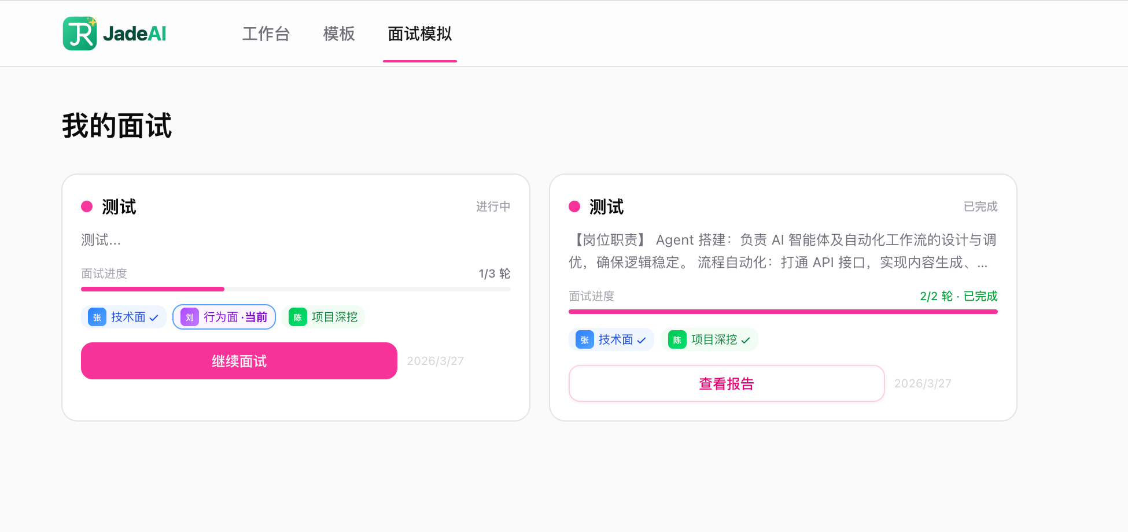Click pink status dot of in-progress 测试 card

tap(87, 207)
